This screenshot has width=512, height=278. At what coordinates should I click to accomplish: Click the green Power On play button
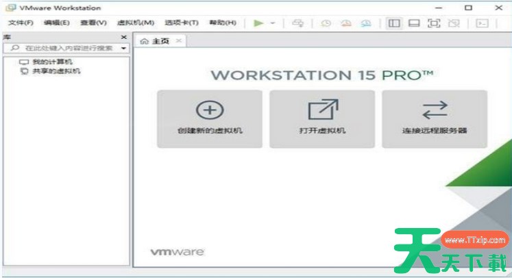pyautogui.click(x=258, y=23)
